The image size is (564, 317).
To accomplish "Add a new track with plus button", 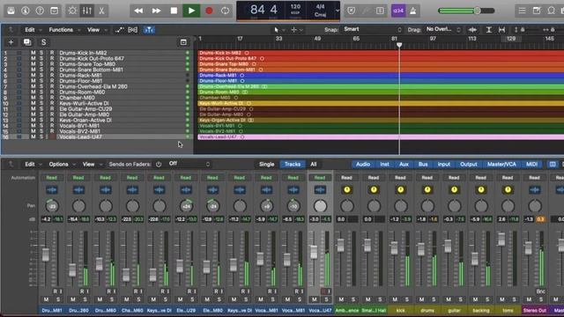I will pos(11,42).
